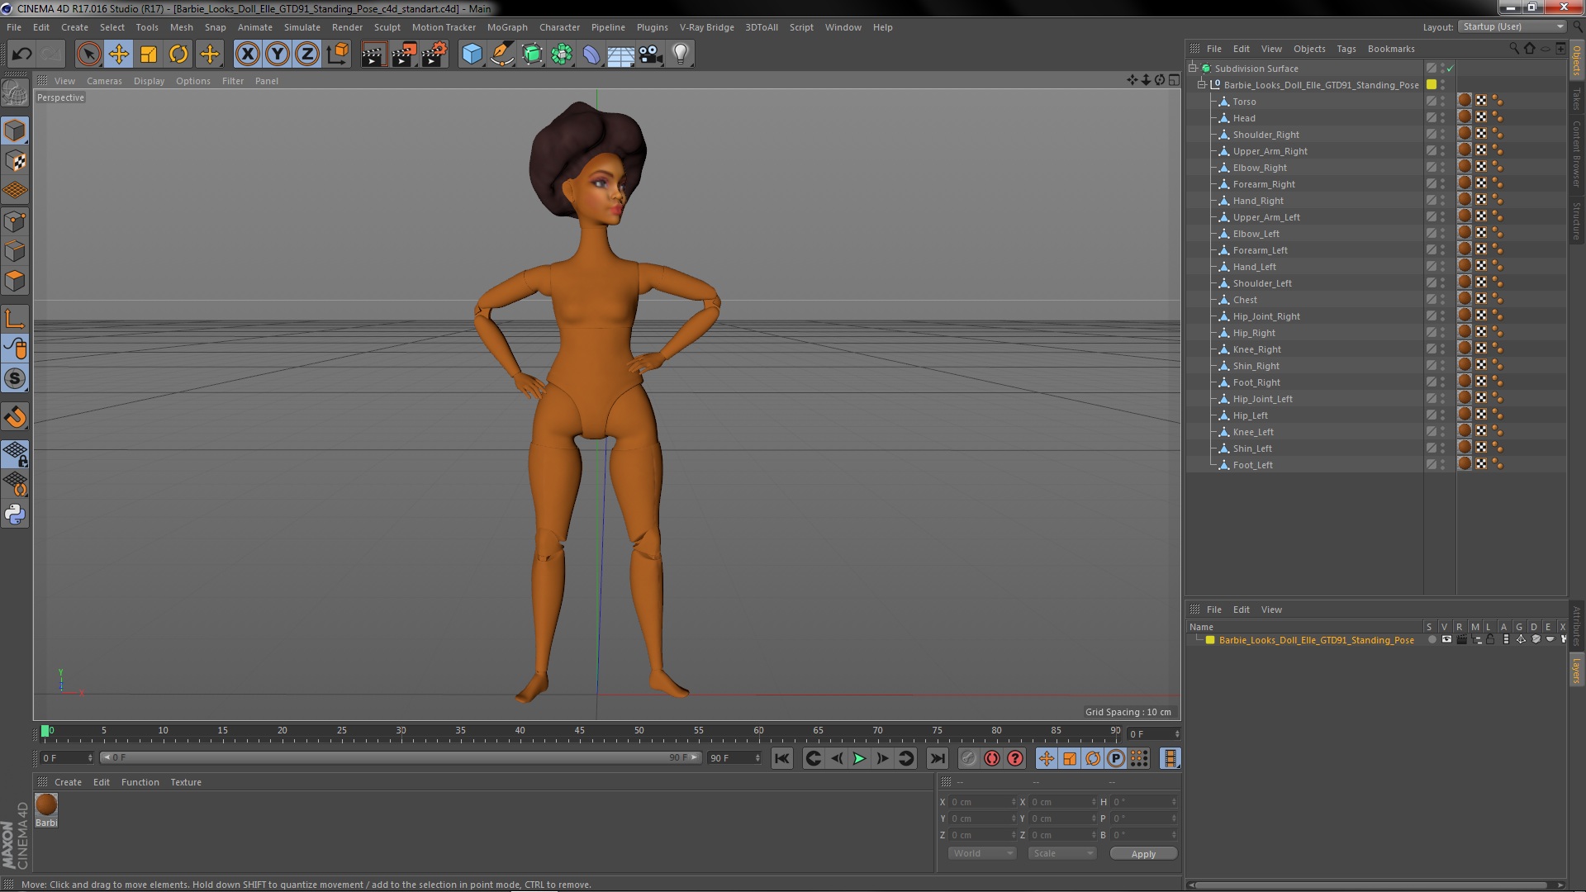Open the Scale mode dropdown

pyautogui.click(x=1061, y=853)
